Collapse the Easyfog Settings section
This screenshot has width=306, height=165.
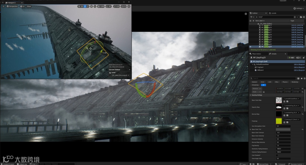pos(250,95)
